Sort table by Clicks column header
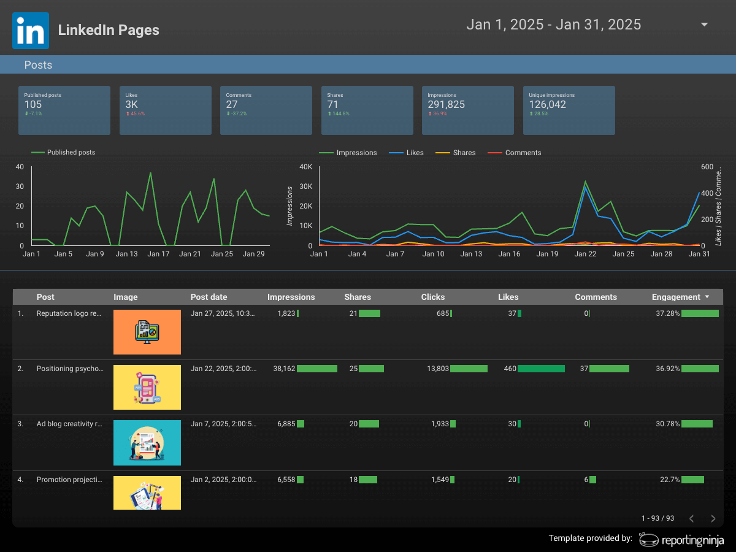This screenshot has width=736, height=552. (433, 297)
